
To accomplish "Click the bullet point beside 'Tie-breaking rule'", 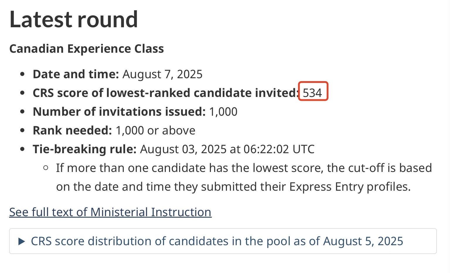I will 23,149.
